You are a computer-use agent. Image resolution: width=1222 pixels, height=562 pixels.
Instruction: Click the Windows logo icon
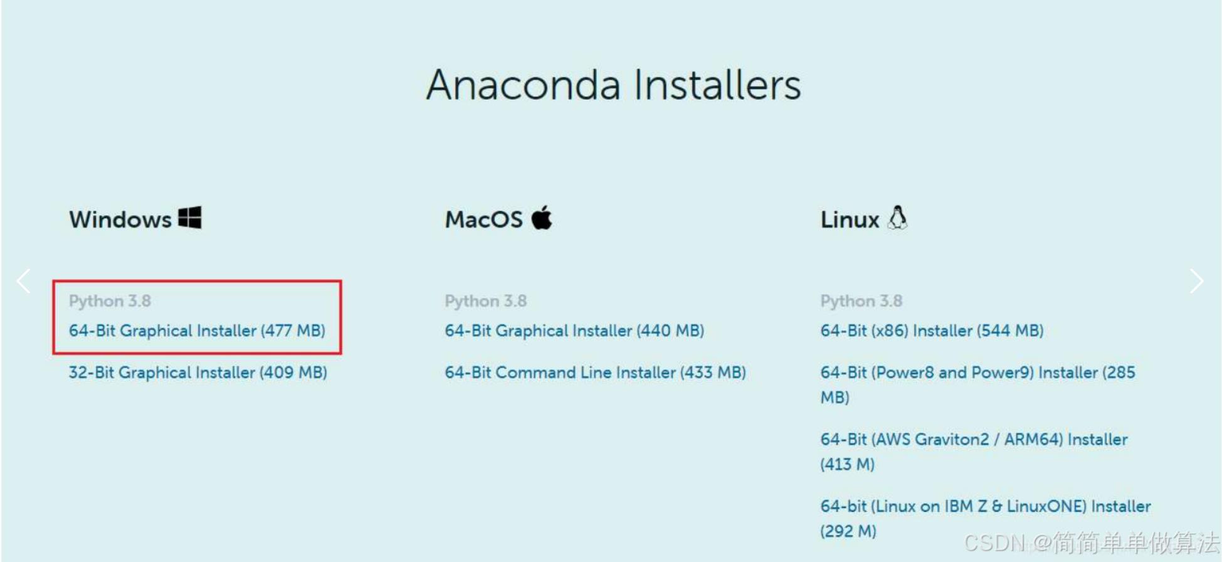[190, 218]
